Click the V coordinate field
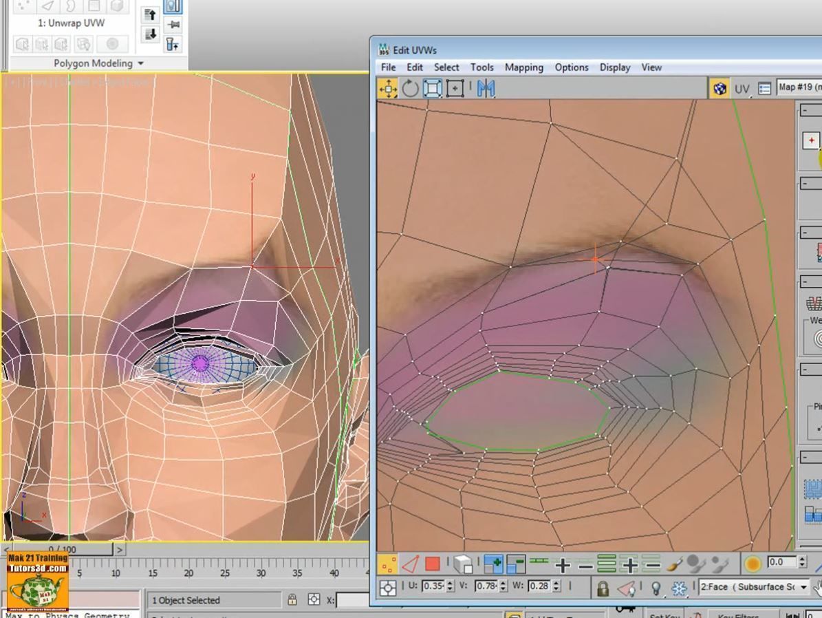The height and width of the screenshot is (618, 822). pos(486,586)
